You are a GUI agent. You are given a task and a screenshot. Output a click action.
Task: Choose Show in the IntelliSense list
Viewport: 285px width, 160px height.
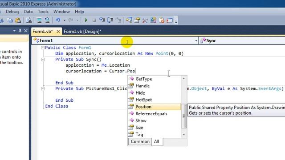coord(155,120)
